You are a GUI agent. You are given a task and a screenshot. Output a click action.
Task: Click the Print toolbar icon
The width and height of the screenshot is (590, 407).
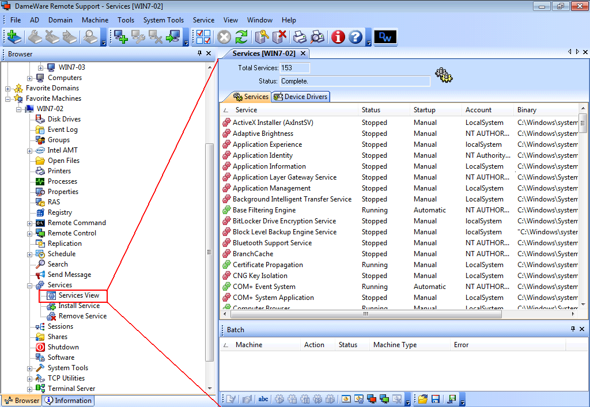[x=300, y=37]
